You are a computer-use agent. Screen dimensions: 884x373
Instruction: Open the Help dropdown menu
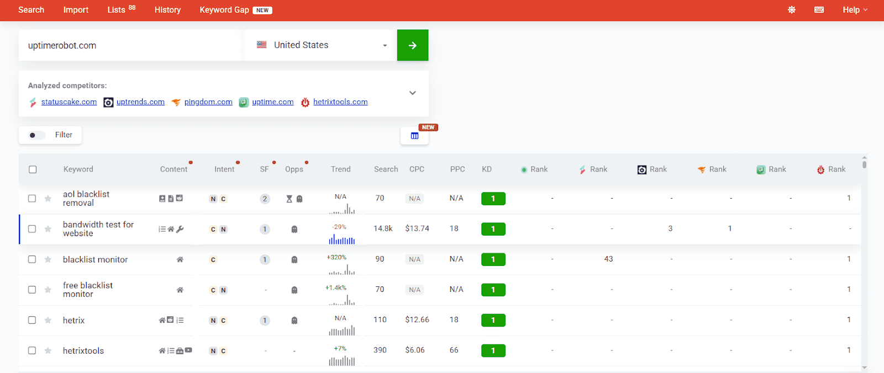click(855, 10)
